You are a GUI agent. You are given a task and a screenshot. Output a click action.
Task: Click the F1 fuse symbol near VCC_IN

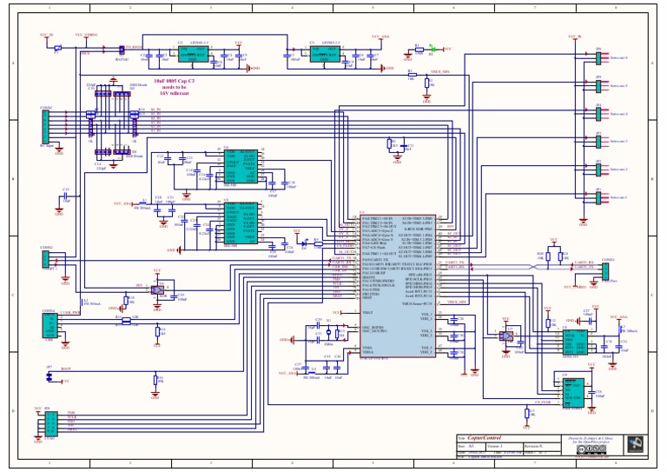pyautogui.click(x=57, y=48)
